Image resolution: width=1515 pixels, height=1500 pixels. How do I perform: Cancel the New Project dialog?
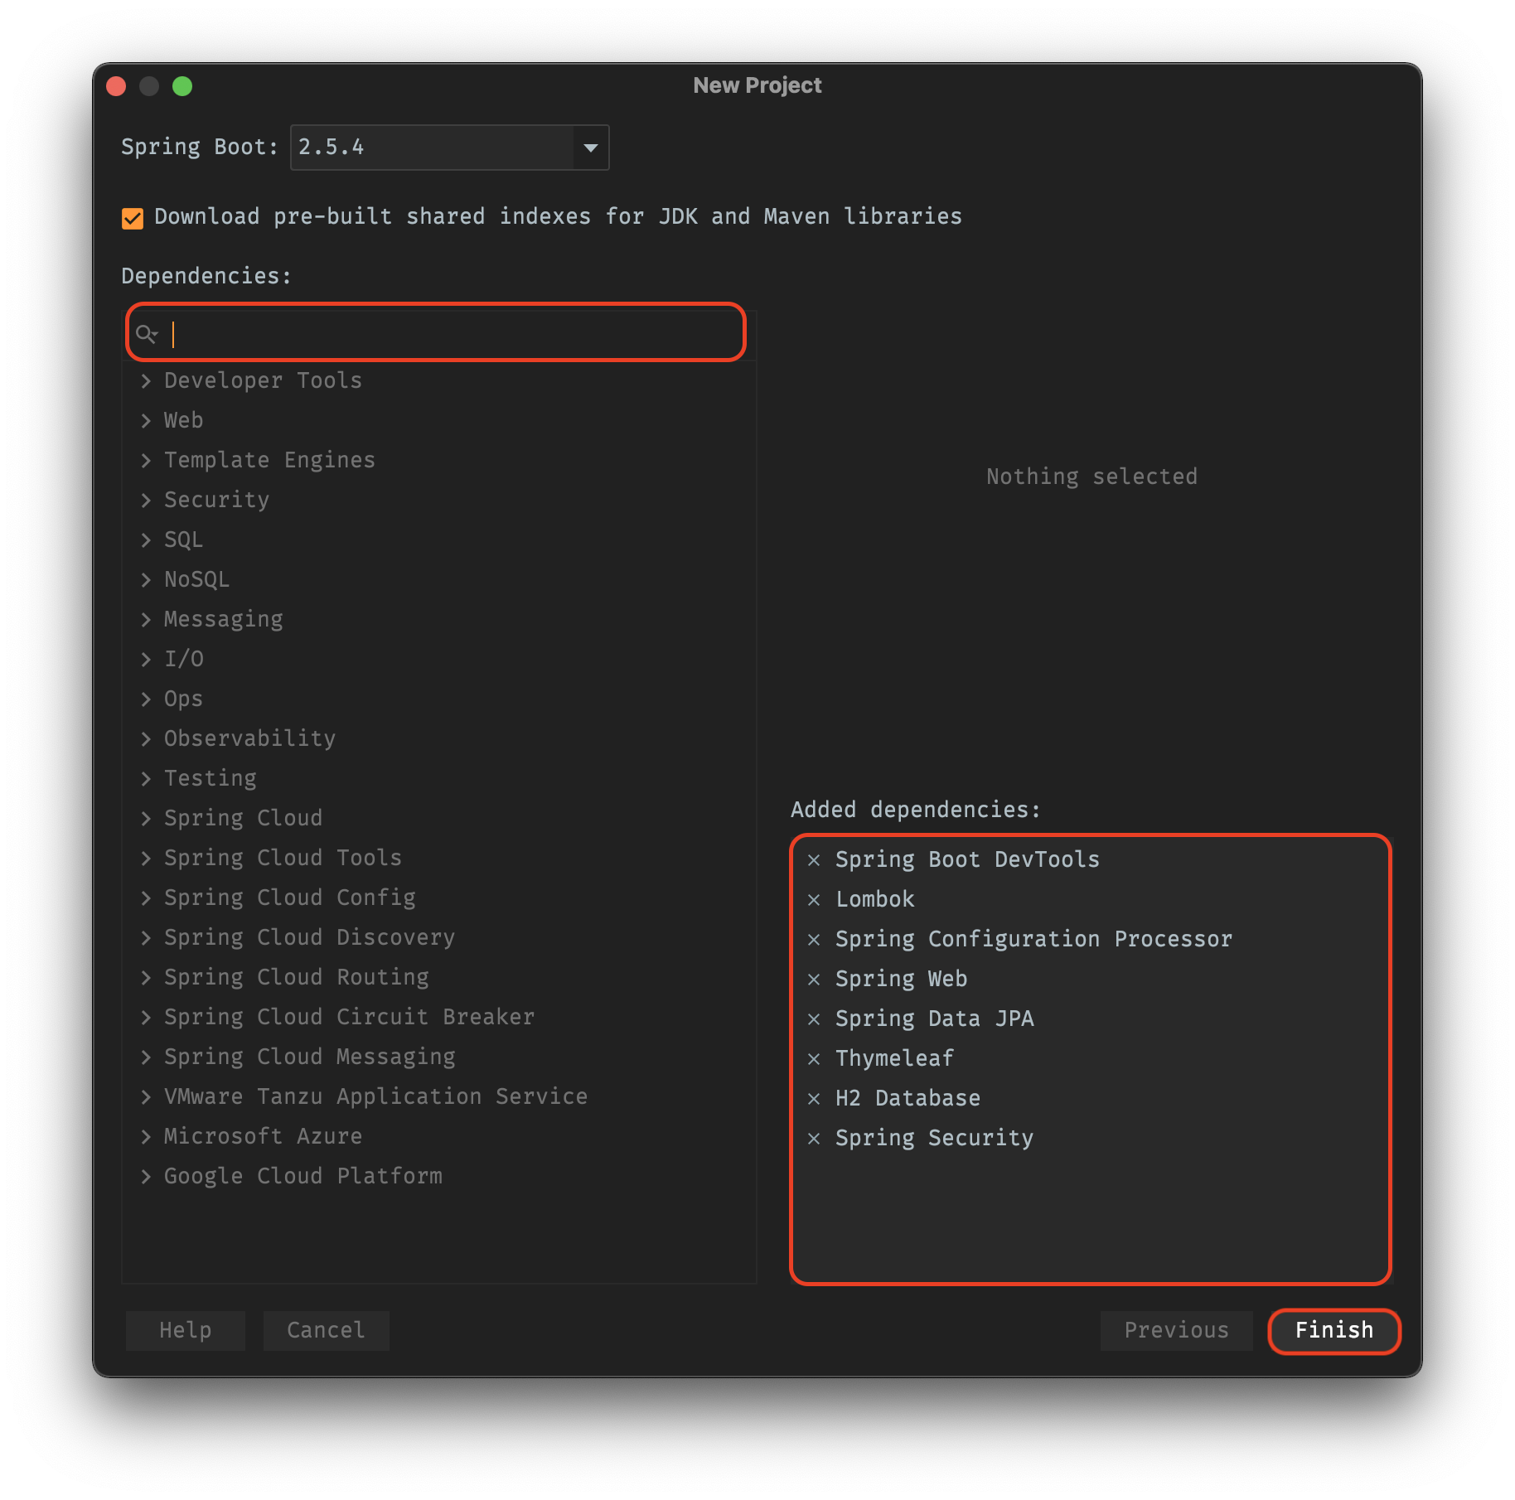coord(326,1331)
